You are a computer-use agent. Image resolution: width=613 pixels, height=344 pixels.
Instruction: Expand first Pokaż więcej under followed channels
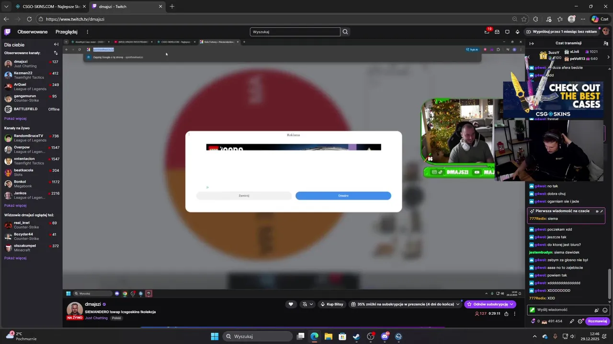pos(15,118)
